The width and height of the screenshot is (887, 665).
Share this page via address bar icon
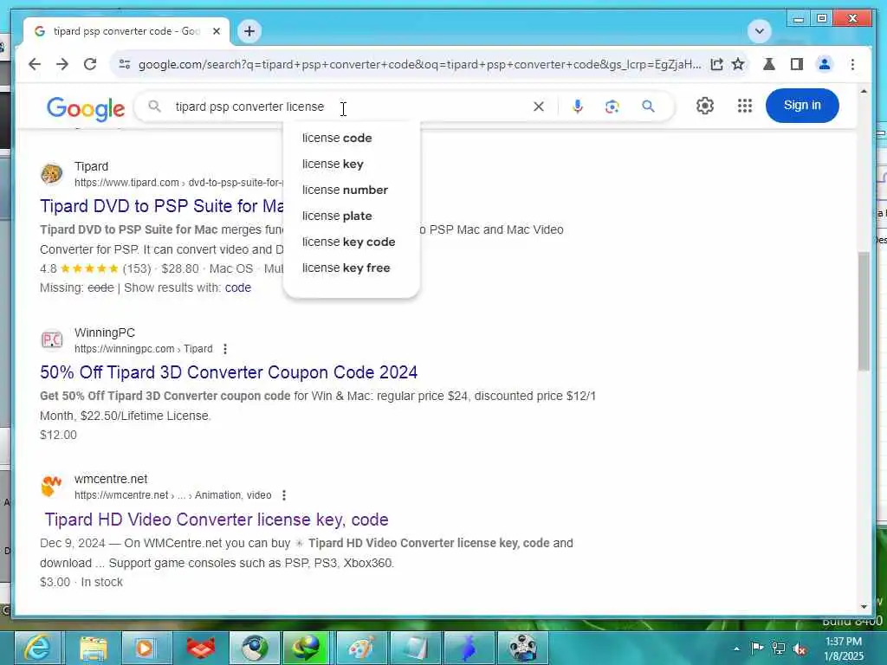[x=716, y=64]
